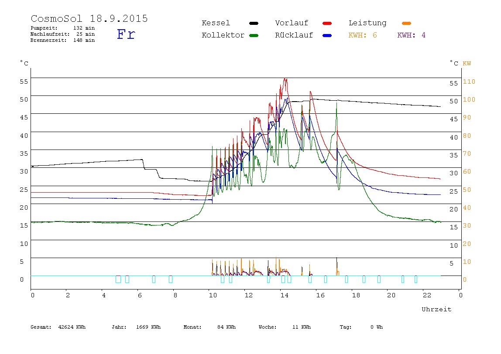Select the "Vorlauf" legend label

[292, 23]
